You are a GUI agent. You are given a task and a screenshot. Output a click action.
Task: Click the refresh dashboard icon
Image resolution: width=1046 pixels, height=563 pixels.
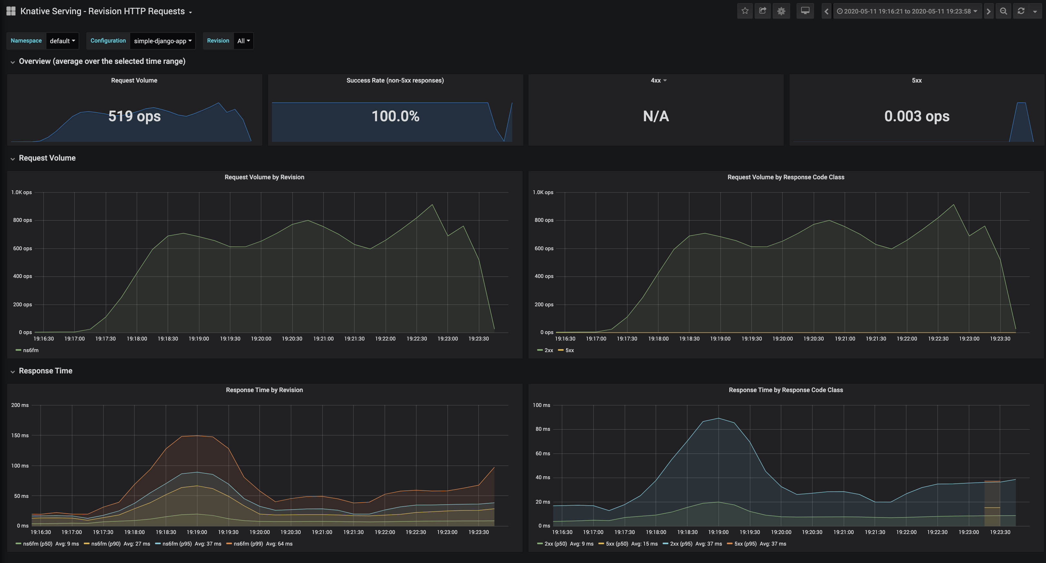pyautogui.click(x=1021, y=11)
